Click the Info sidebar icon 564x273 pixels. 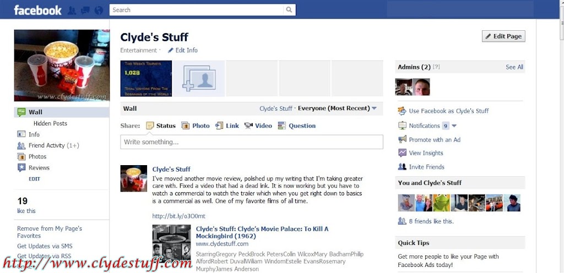point(21,134)
